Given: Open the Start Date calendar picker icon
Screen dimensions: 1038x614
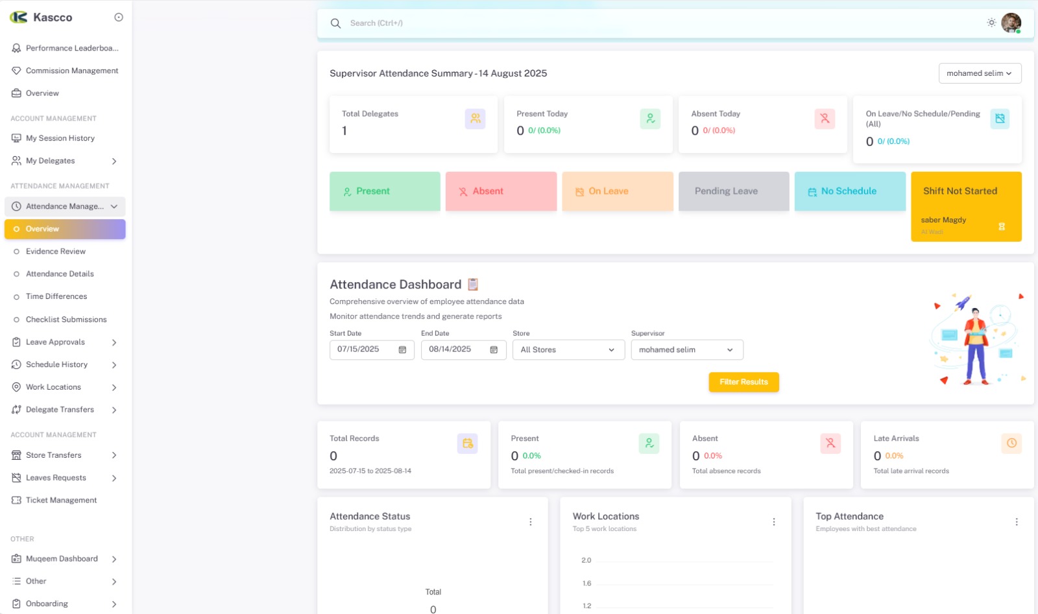Looking at the screenshot, I should click(402, 350).
